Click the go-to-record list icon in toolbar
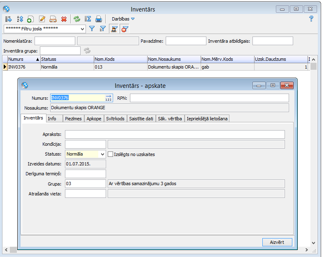Image resolution: width=324 pixels, height=257 pixels. coord(9,19)
